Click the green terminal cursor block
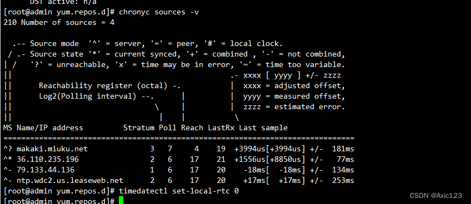This screenshot has width=471, height=204. 121,201
